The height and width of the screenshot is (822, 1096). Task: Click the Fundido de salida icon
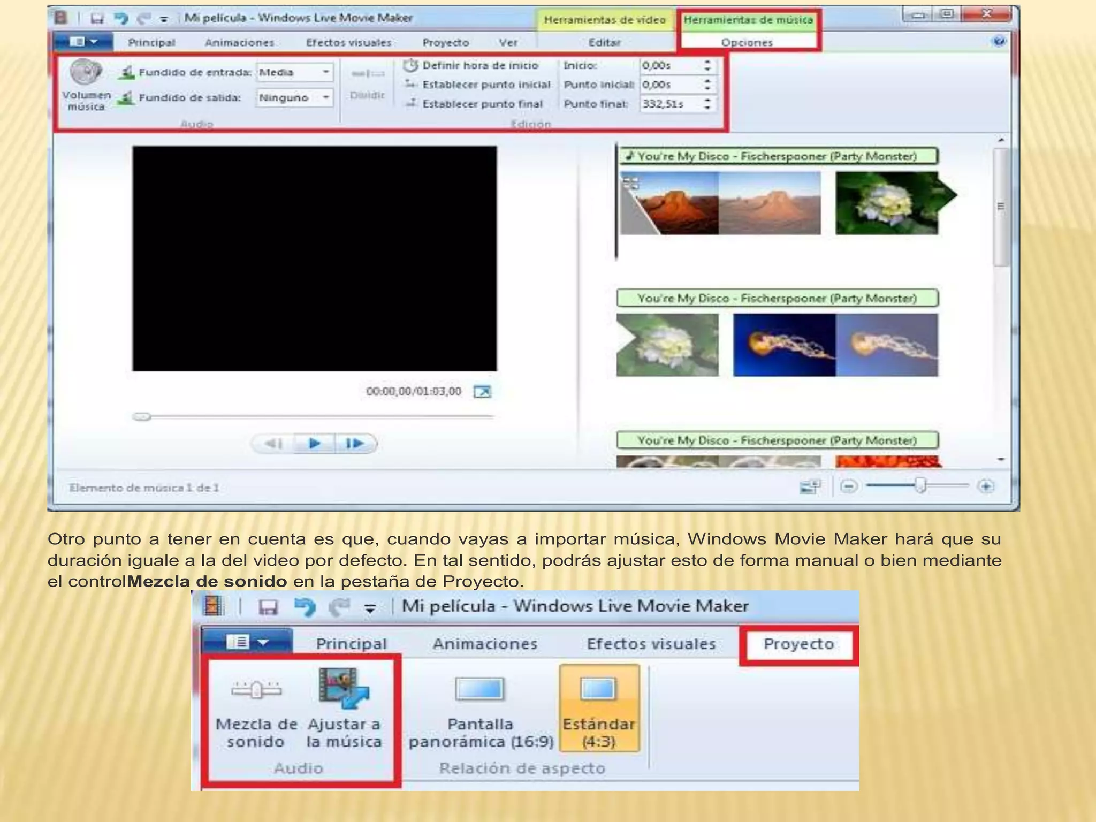click(x=126, y=98)
